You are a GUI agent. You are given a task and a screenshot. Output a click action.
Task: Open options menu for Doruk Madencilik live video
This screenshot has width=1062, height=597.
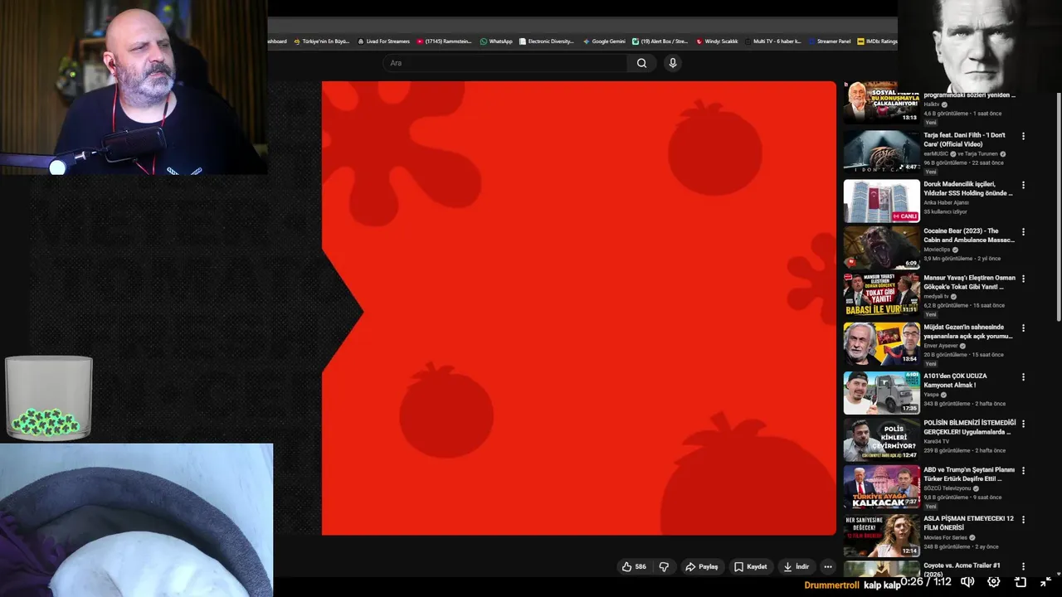(1023, 185)
